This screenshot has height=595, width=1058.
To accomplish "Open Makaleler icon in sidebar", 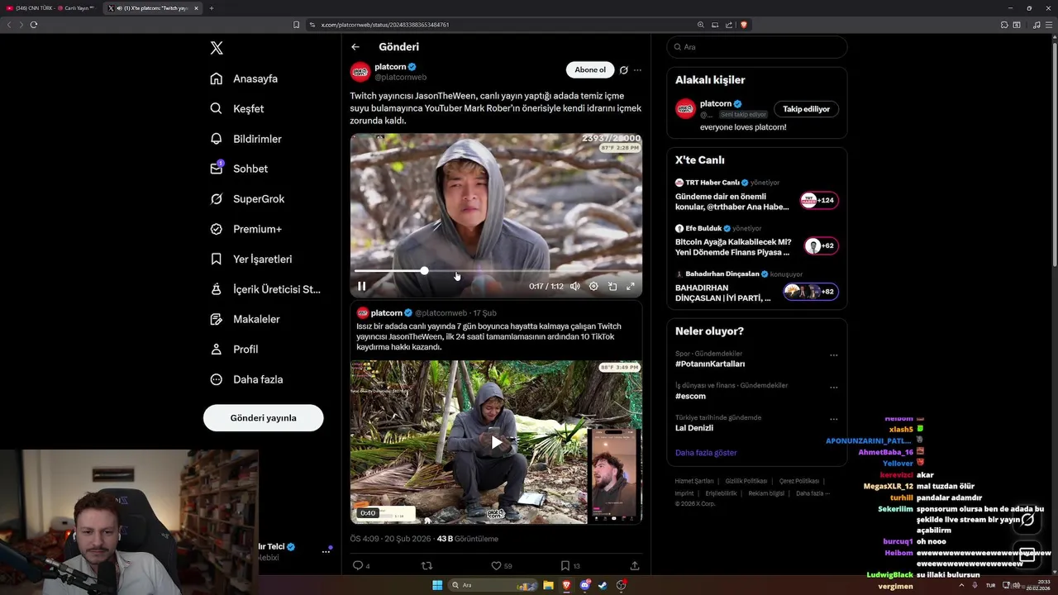I will (216, 319).
